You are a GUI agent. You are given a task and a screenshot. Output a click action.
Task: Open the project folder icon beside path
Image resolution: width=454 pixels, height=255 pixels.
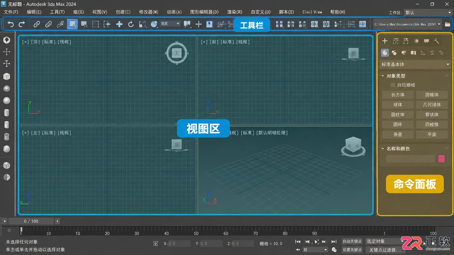pyautogui.click(x=447, y=24)
